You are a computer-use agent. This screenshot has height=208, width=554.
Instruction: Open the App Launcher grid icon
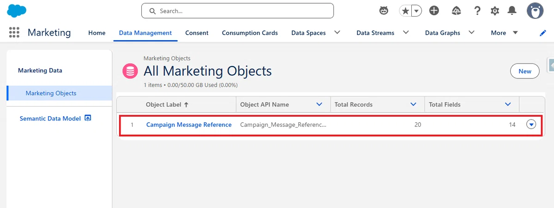(14, 32)
